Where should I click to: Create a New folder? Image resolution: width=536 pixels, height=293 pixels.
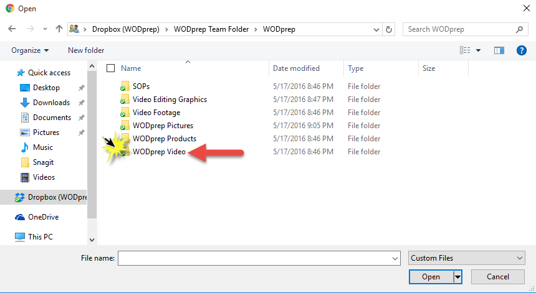tap(86, 50)
